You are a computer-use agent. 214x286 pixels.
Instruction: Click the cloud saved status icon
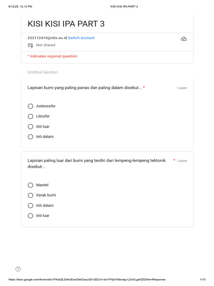pyautogui.click(x=184, y=39)
